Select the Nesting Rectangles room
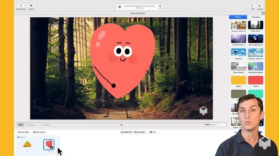The width and height of the screenshot is (279, 156). pos(255,66)
